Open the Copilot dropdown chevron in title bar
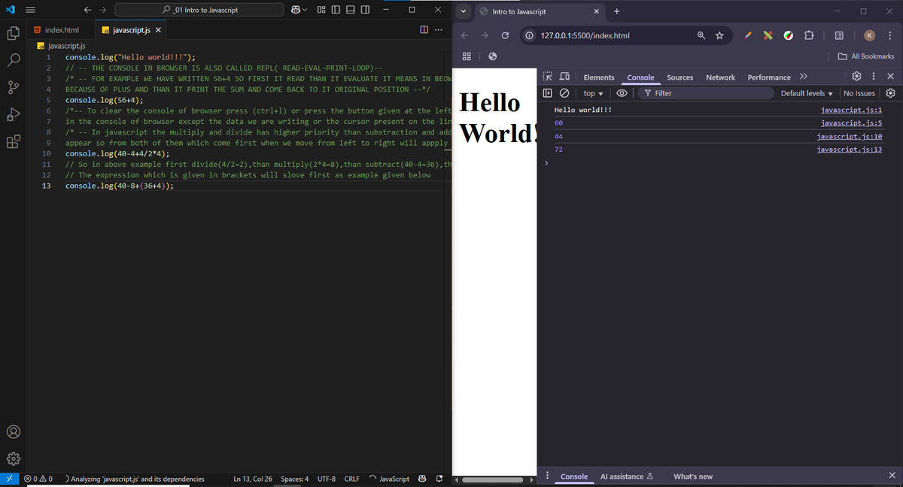Image resolution: width=903 pixels, height=487 pixels. click(305, 10)
